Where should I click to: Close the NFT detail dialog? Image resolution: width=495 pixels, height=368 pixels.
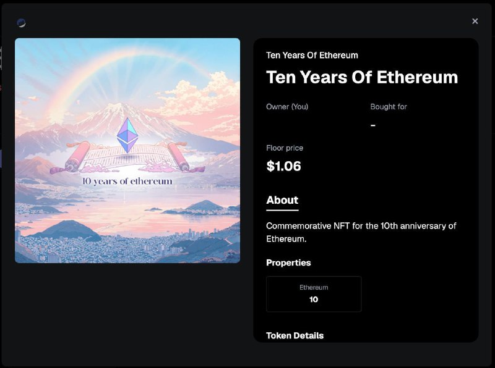pyautogui.click(x=475, y=21)
